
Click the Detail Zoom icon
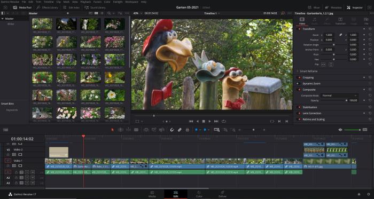coord(225,130)
